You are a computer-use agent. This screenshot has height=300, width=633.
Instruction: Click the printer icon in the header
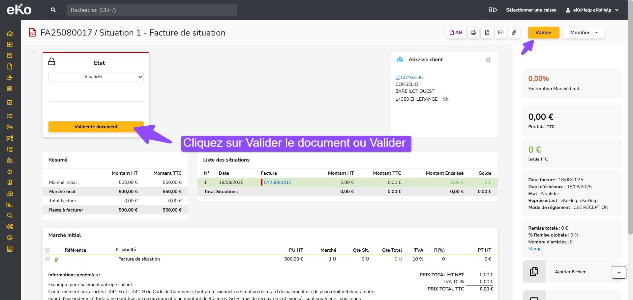click(473, 33)
